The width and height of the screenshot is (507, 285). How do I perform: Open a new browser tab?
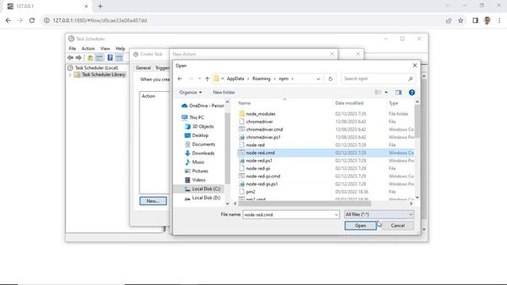[x=101, y=6]
